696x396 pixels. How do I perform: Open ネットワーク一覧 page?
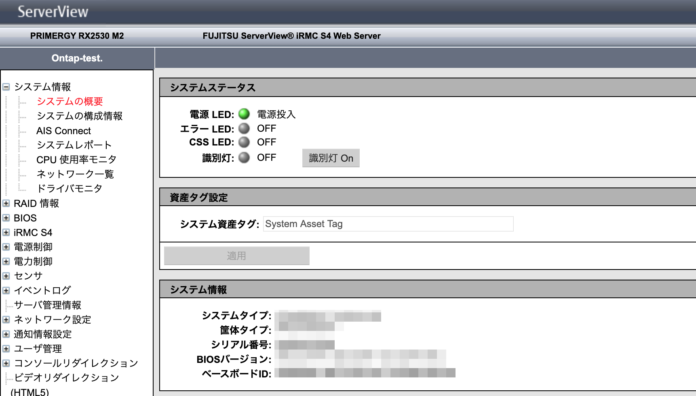coord(75,174)
